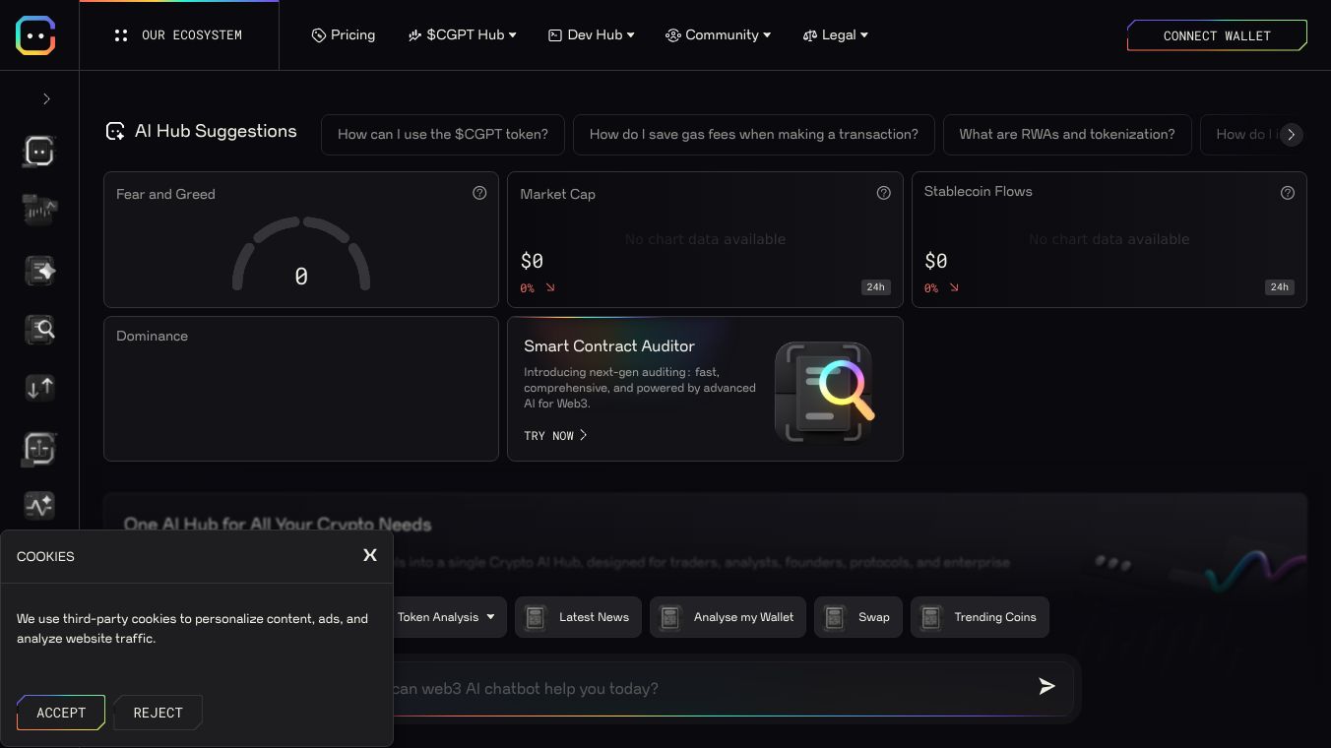Viewport: 1331px width, 748px height.
Task: Click the Fear and Greed gauge
Action: point(301,254)
